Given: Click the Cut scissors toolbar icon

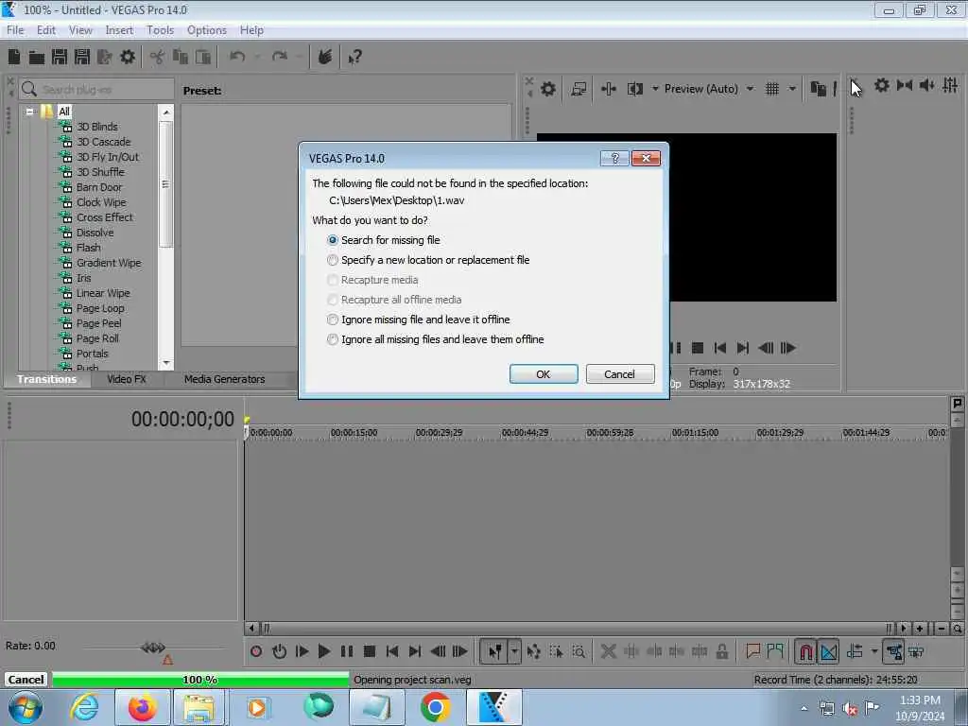Looking at the screenshot, I should pyautogui.click(x=158, y=58).
